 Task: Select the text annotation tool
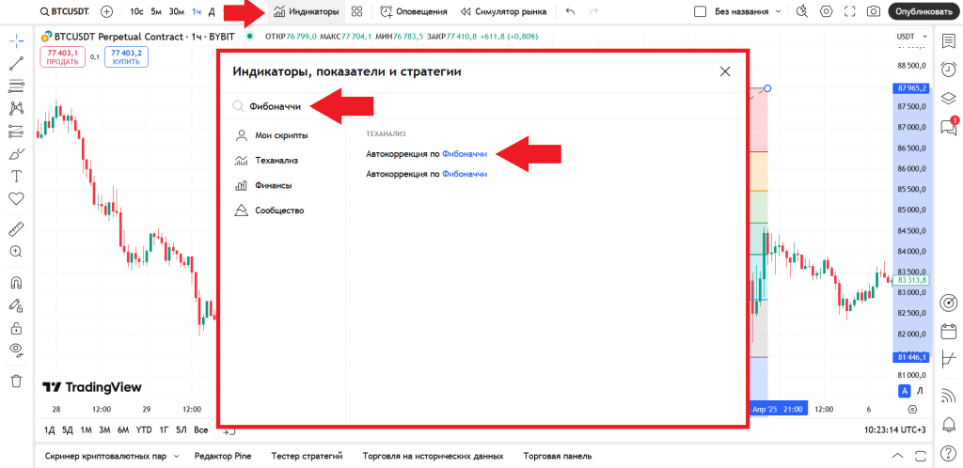click(x=17, y=176)
